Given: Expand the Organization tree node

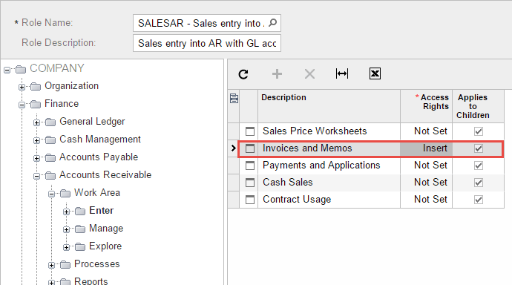Looking at the screenshot, I should point(22,87).
